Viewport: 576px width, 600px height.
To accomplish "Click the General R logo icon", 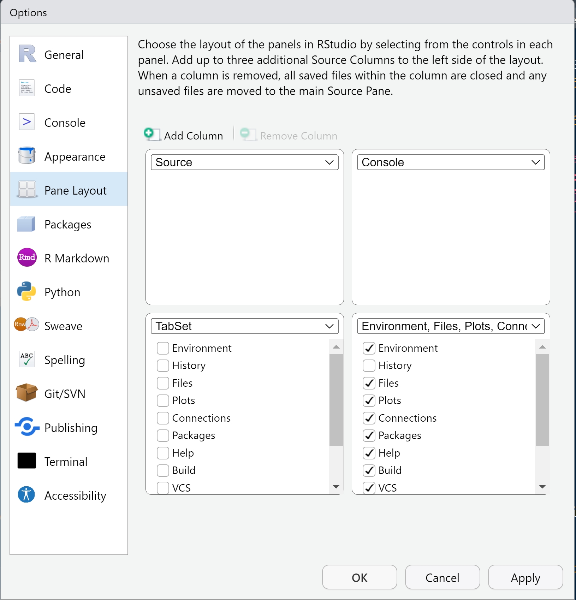I will click(x=27, y=54).
